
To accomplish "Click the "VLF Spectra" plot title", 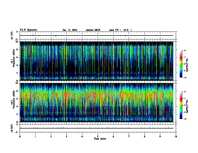I will click(x=28, y=30).
